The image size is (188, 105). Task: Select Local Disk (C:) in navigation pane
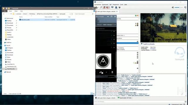tap(11, 64)
